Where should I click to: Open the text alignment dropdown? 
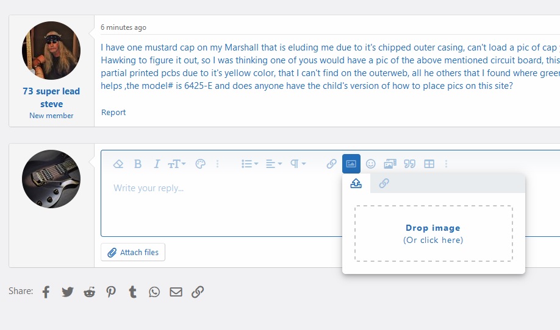pyautogui.click(x=274, y=164)
